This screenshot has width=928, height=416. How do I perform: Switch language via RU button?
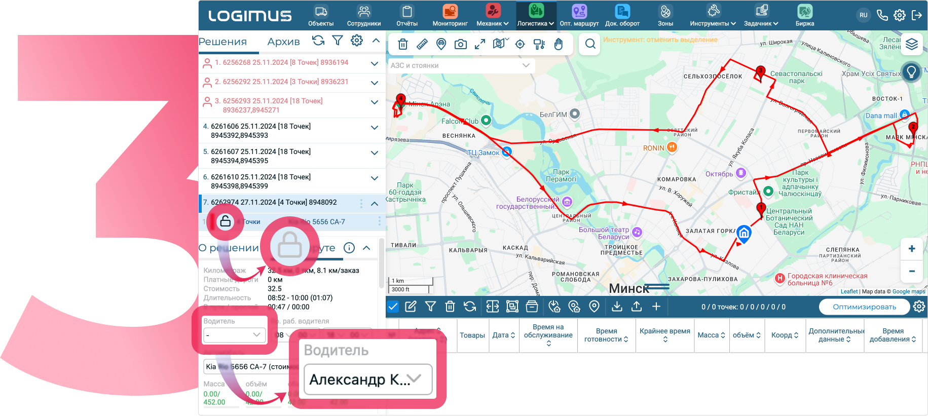tap(864, 15)
